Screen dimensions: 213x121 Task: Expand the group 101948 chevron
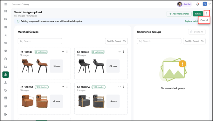(120, 52)
